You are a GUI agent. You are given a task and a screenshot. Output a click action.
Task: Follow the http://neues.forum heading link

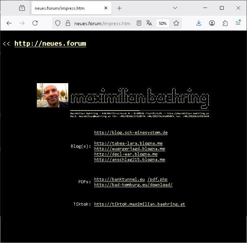click(50, 44)
